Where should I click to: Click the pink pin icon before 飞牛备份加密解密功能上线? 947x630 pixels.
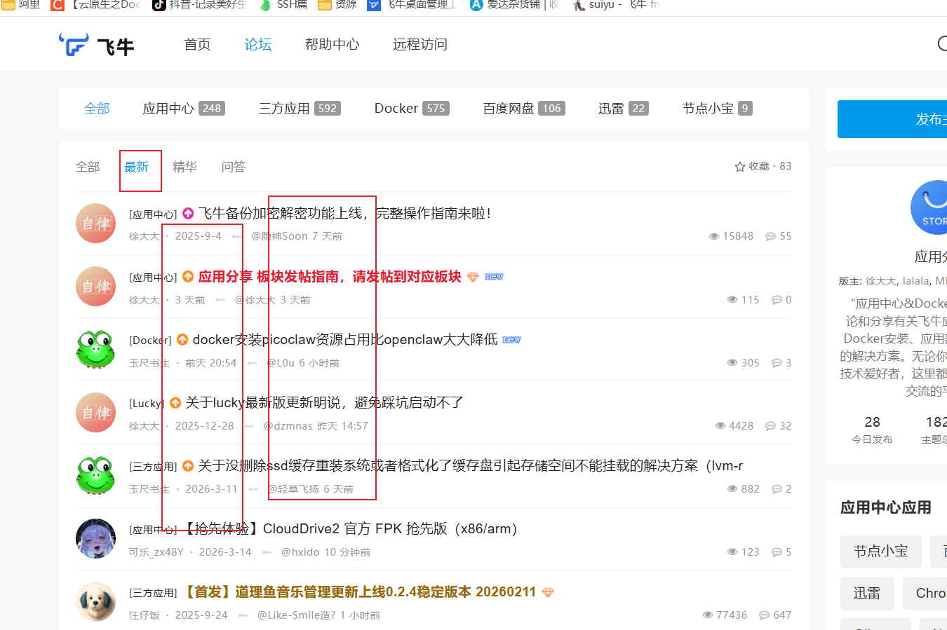click(188, 213)
